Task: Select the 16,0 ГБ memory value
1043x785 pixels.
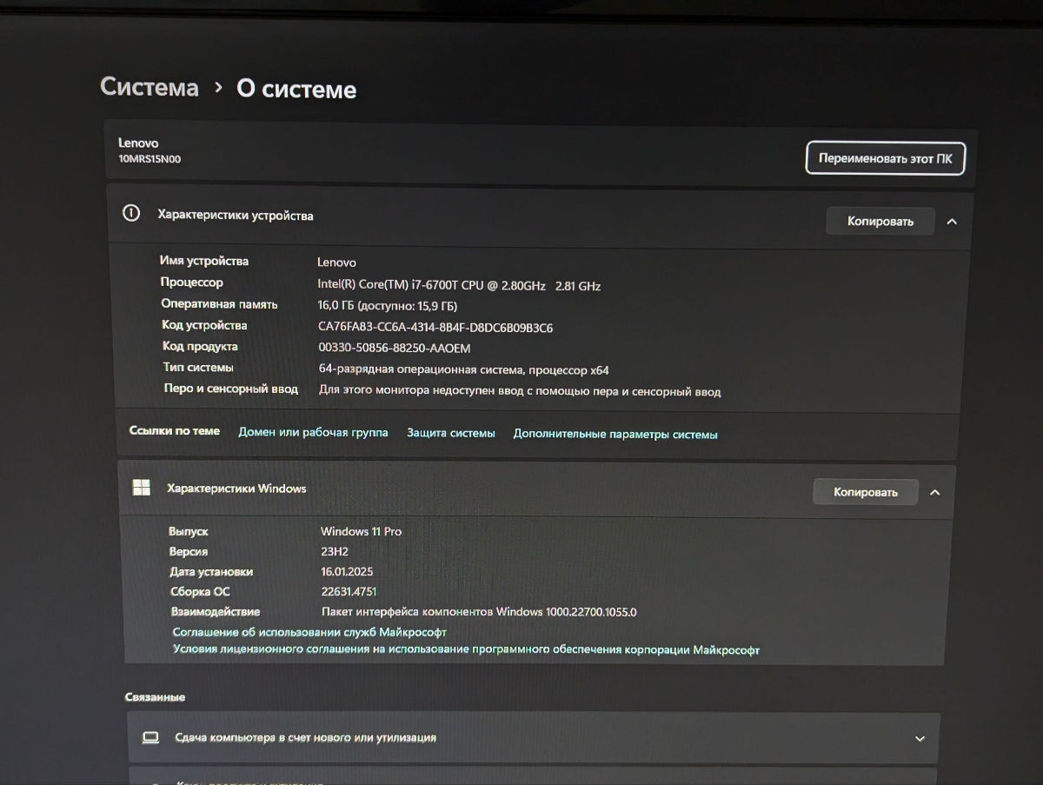Action: pyautogui.click(x=388, y=306)
